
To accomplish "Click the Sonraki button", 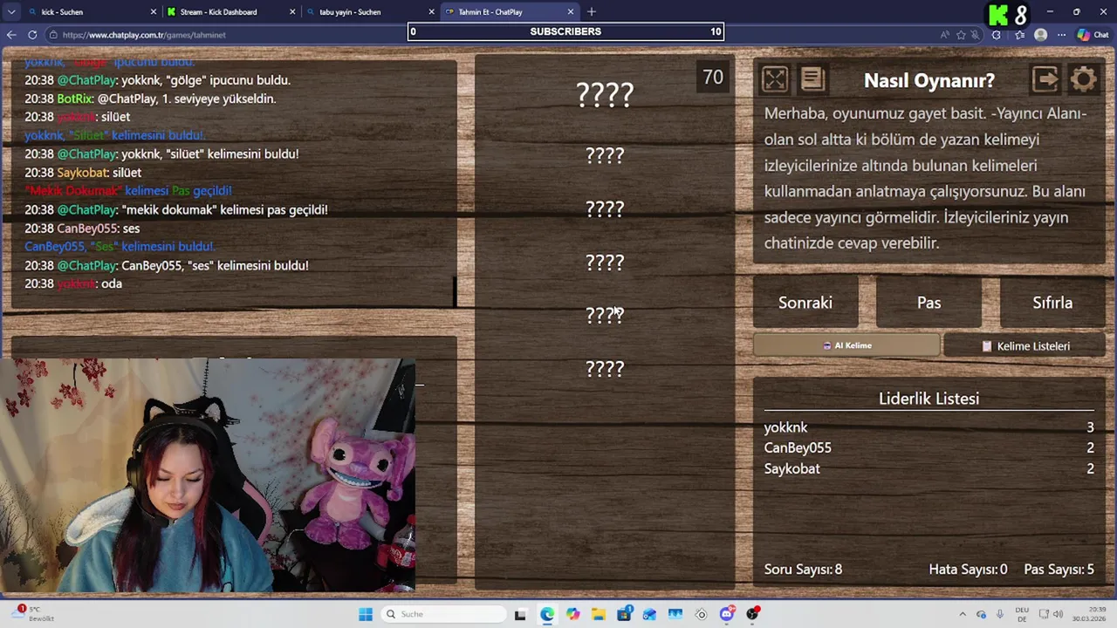I will pos(805,303).
